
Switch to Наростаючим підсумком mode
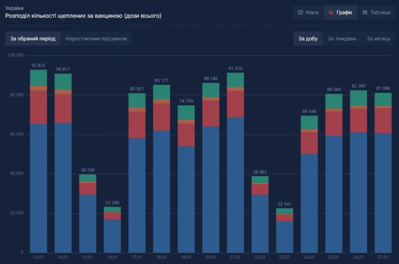pos(96,39)
